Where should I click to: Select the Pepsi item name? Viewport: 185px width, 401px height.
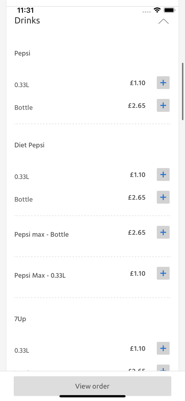click(22, 53)
